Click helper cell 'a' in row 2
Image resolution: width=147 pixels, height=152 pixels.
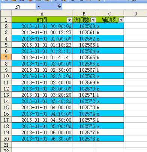click(x=110, y=26)
